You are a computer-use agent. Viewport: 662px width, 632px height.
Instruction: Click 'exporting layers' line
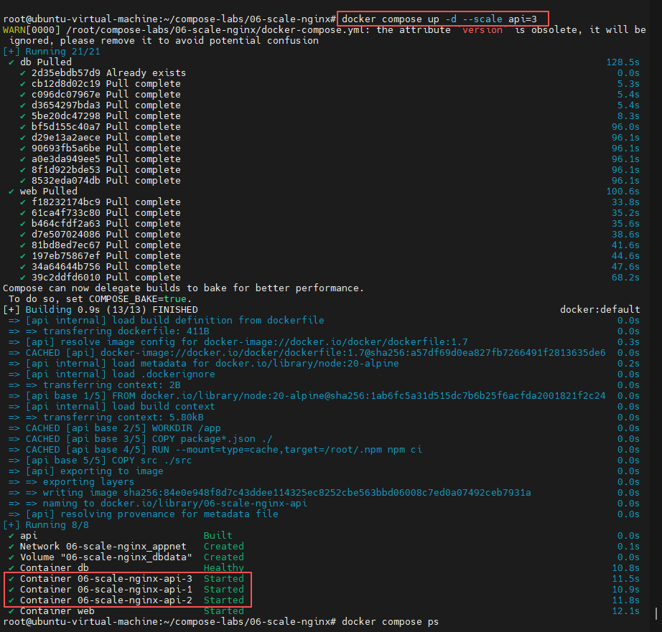[x=88, y=482]
